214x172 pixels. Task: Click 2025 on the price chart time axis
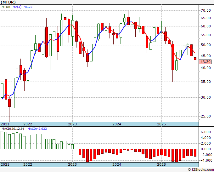161,124
